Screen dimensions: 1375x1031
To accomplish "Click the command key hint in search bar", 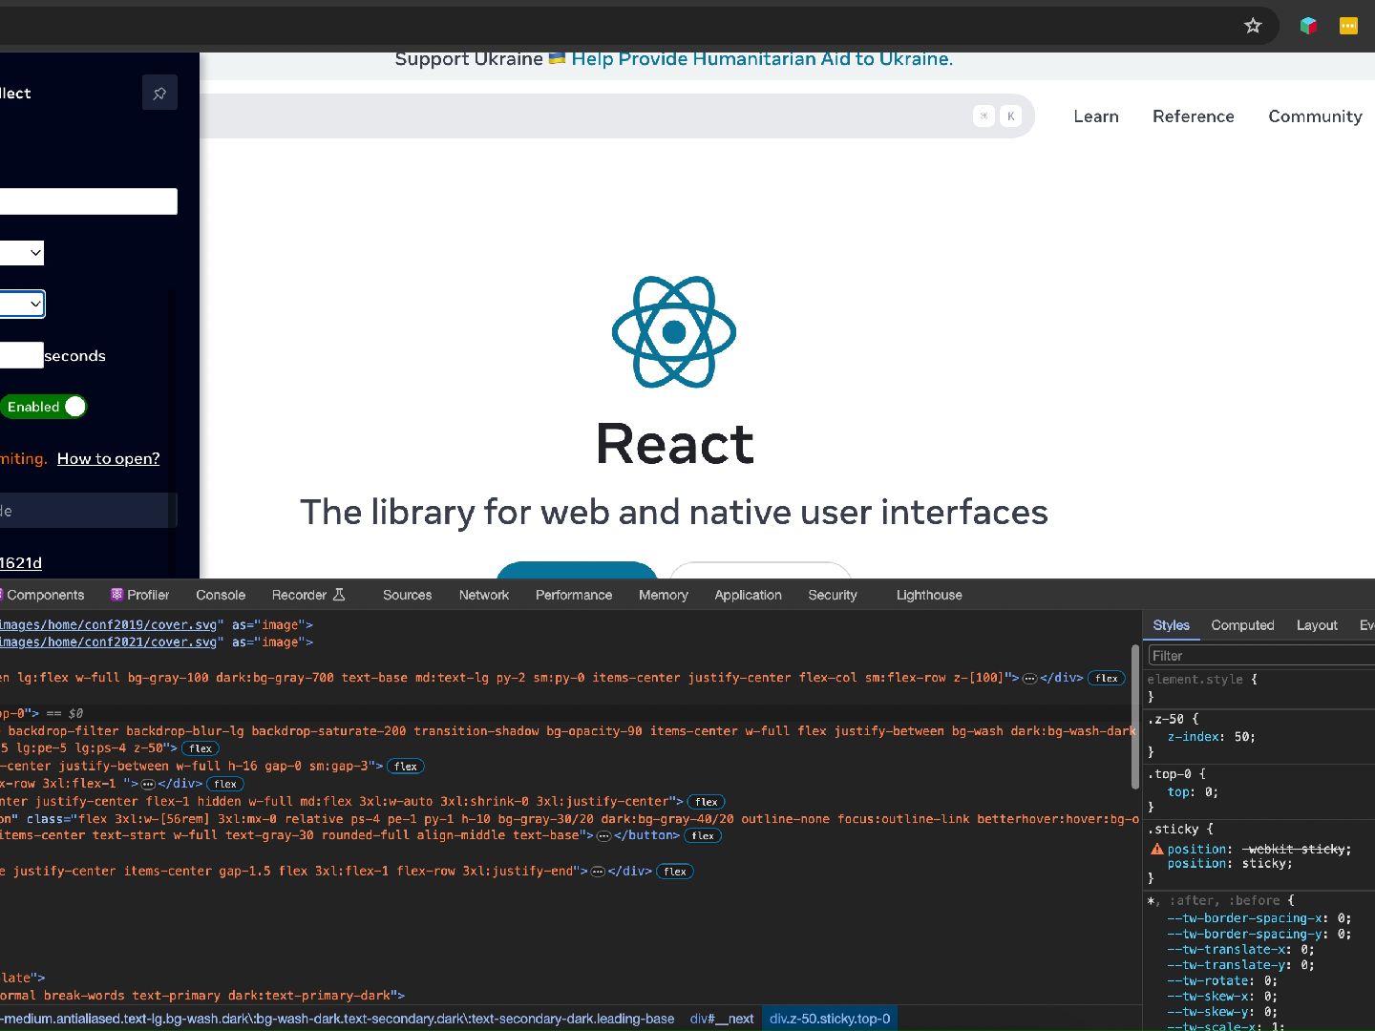I will [984, 116].
